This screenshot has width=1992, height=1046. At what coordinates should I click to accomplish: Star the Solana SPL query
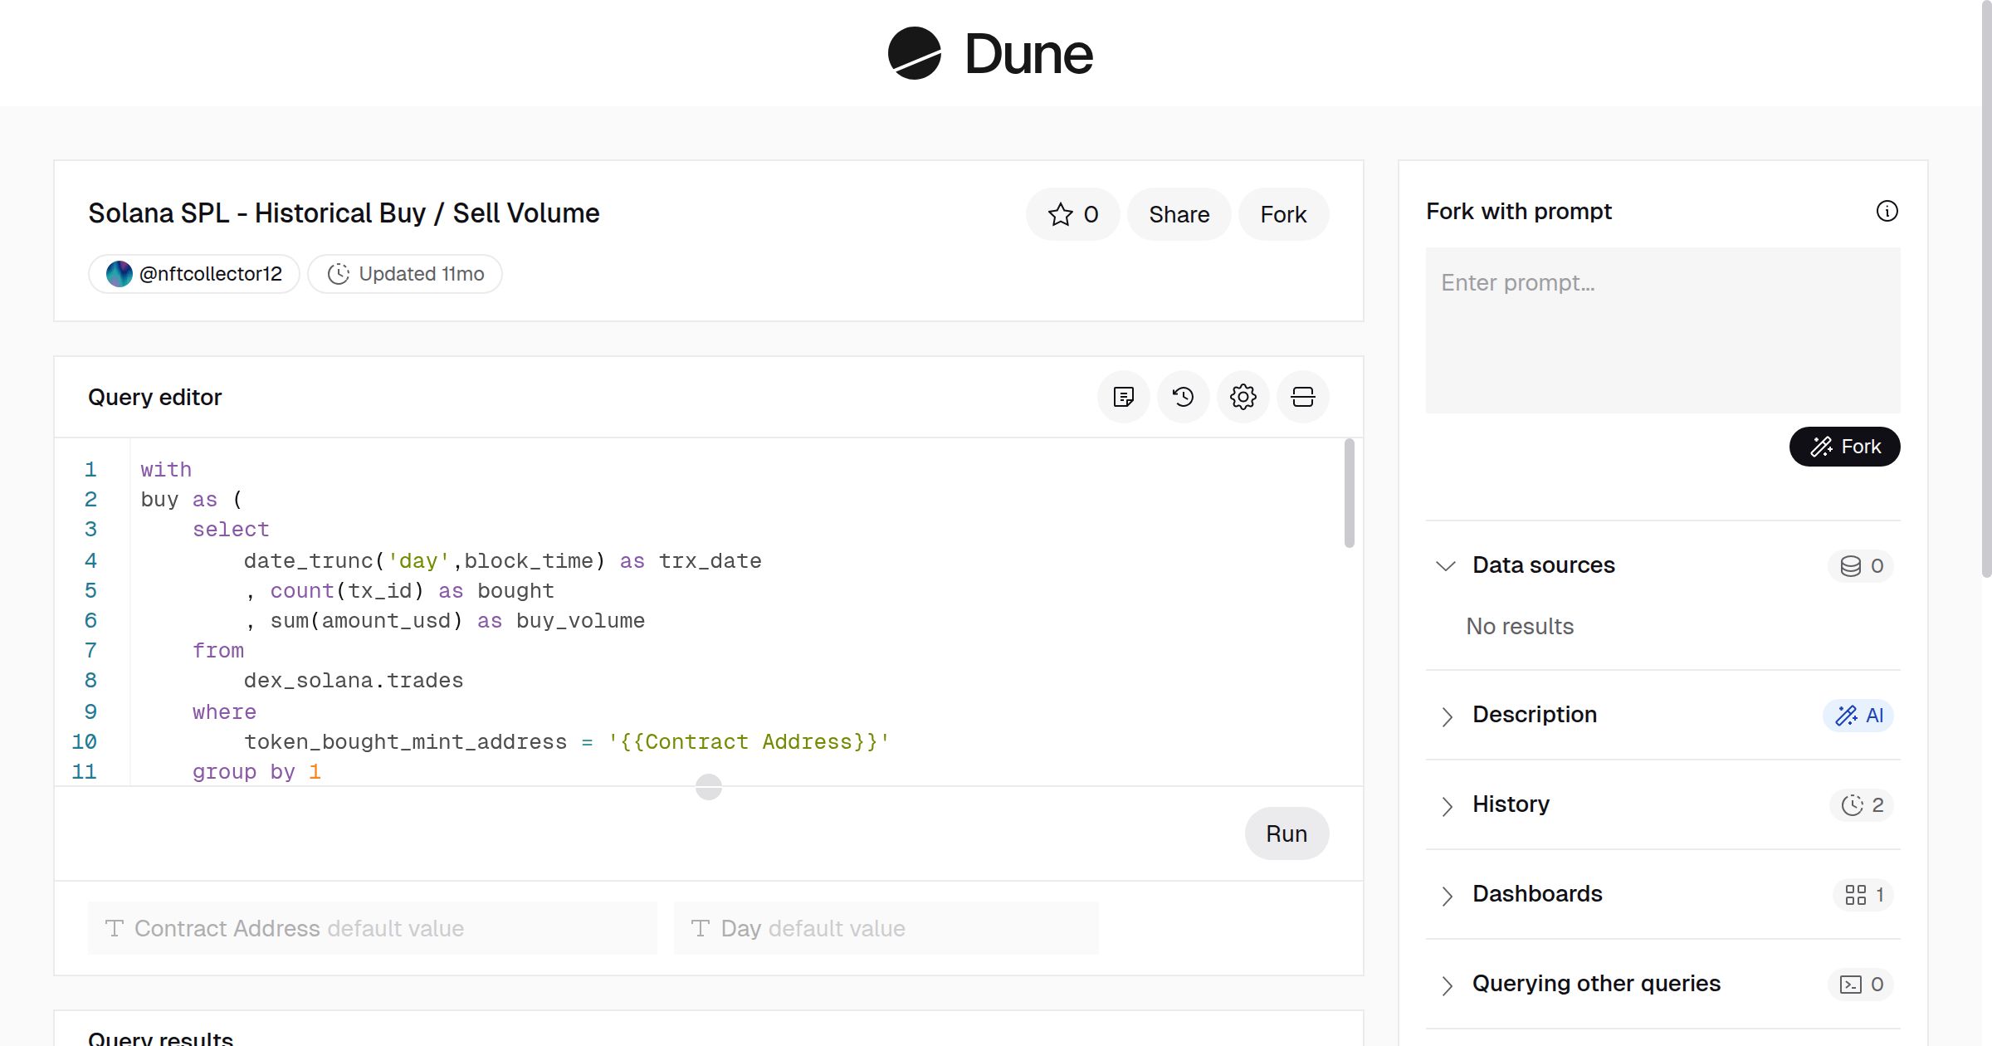(x=1072, y=214)
